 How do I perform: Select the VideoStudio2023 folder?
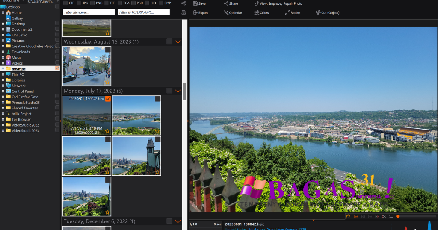click(x=25, y=130)
